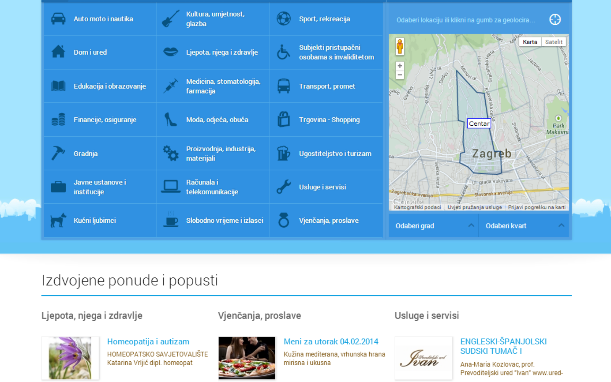Click the geolocation crosshair button
This screenshot has width=611, height=382.
(555, 19)
